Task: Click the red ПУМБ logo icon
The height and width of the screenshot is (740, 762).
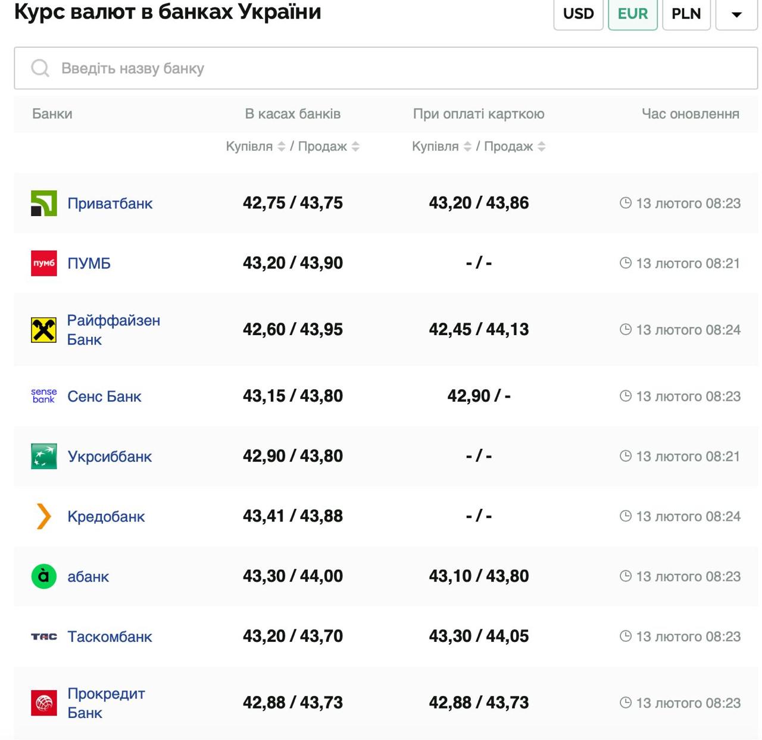Action: click(x=43, y=263)
